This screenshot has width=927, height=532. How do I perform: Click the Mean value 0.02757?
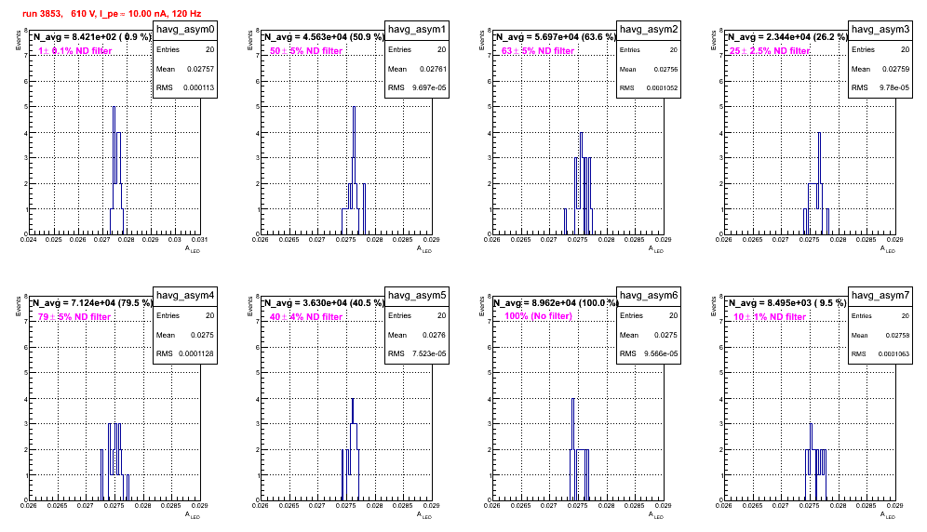click(x=200, y=69)
